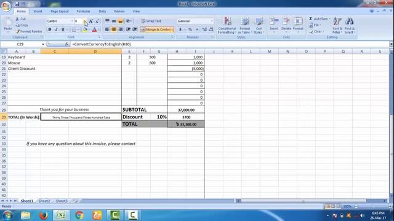
Task: Apply the red Font Color swatch
Action: (94, 29)
